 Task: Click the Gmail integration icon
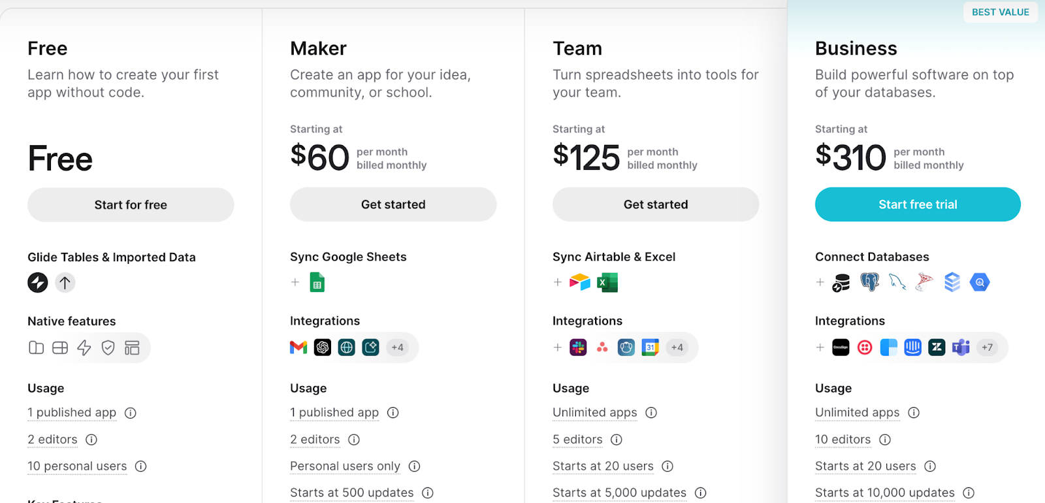(298, 347)
